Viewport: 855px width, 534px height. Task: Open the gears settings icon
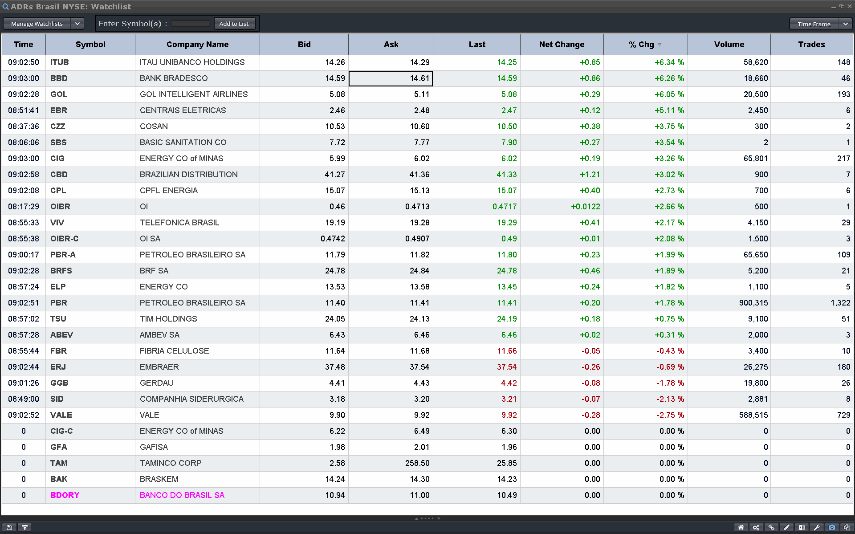756,527
